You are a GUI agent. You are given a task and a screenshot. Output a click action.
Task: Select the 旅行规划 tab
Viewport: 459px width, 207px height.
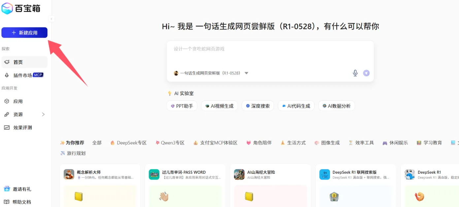[x=73, y=153]
